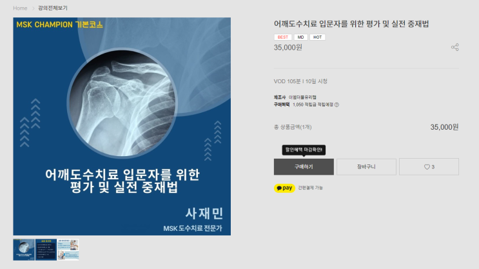Image resolution: width=479 pixels, height=269 pixels.
Task: Click the HOT badge
Action: tap(317, 37)
